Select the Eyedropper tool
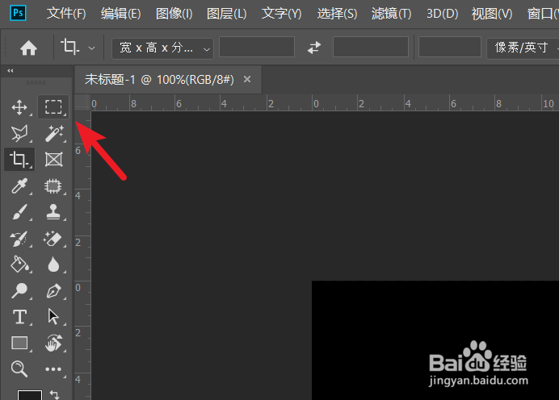Screen dimensions: 559x400 click(19, 185)
